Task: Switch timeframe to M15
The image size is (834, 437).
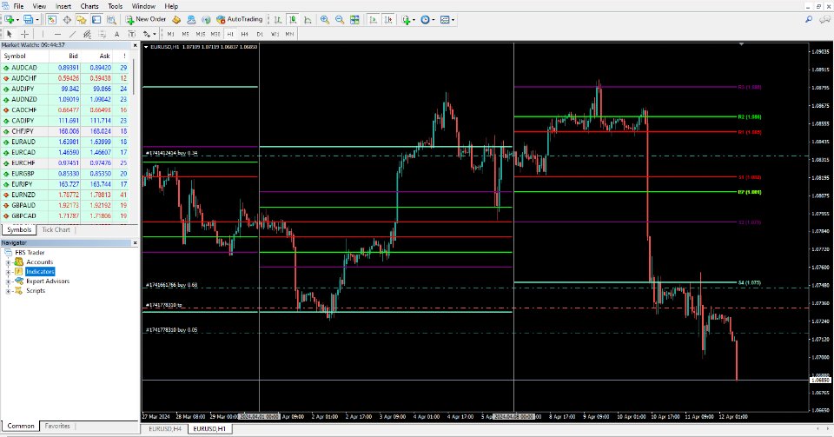Action: [x=201, y=34]
